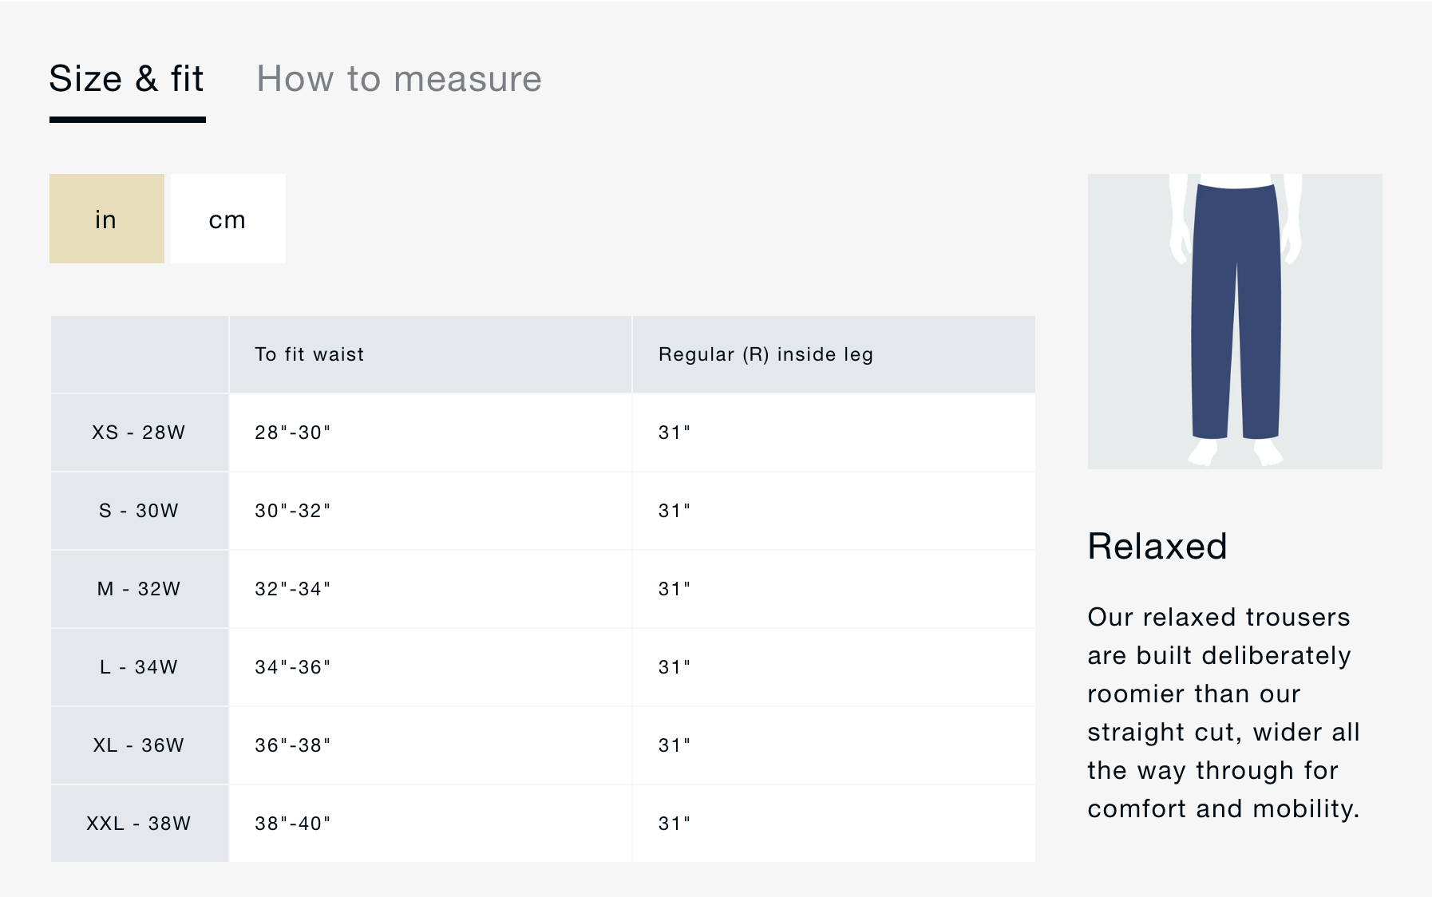Click the S - 30W size label

pos(139,511)
